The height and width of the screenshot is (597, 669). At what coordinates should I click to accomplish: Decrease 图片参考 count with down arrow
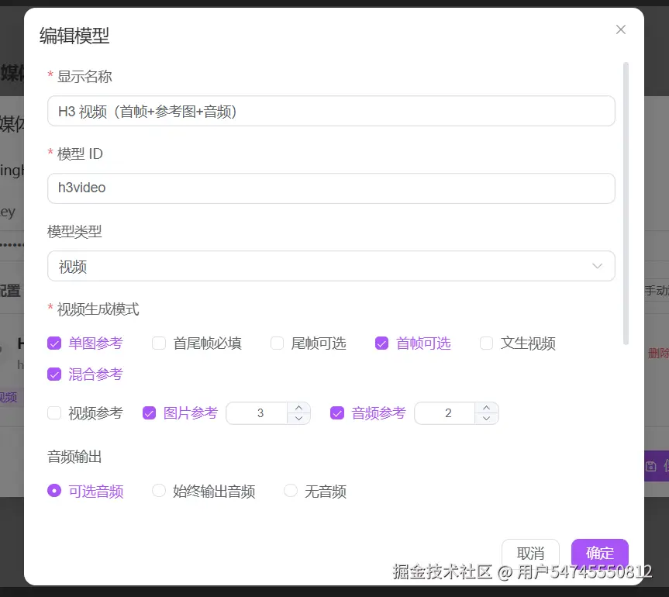coord(298,419)
